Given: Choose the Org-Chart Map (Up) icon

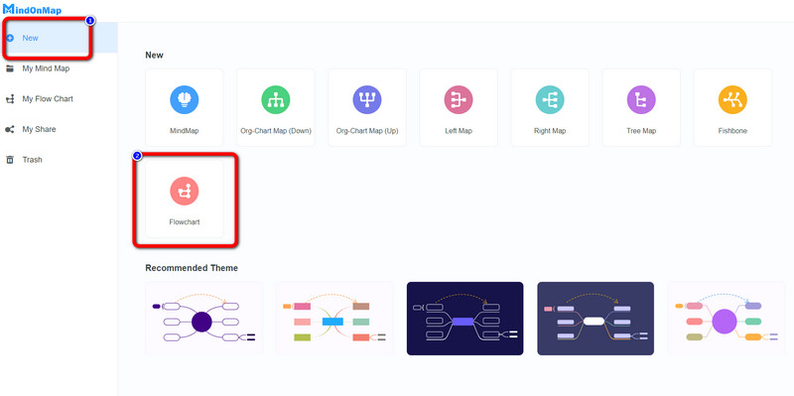Looking at the screenshot, I should (367, 99).
